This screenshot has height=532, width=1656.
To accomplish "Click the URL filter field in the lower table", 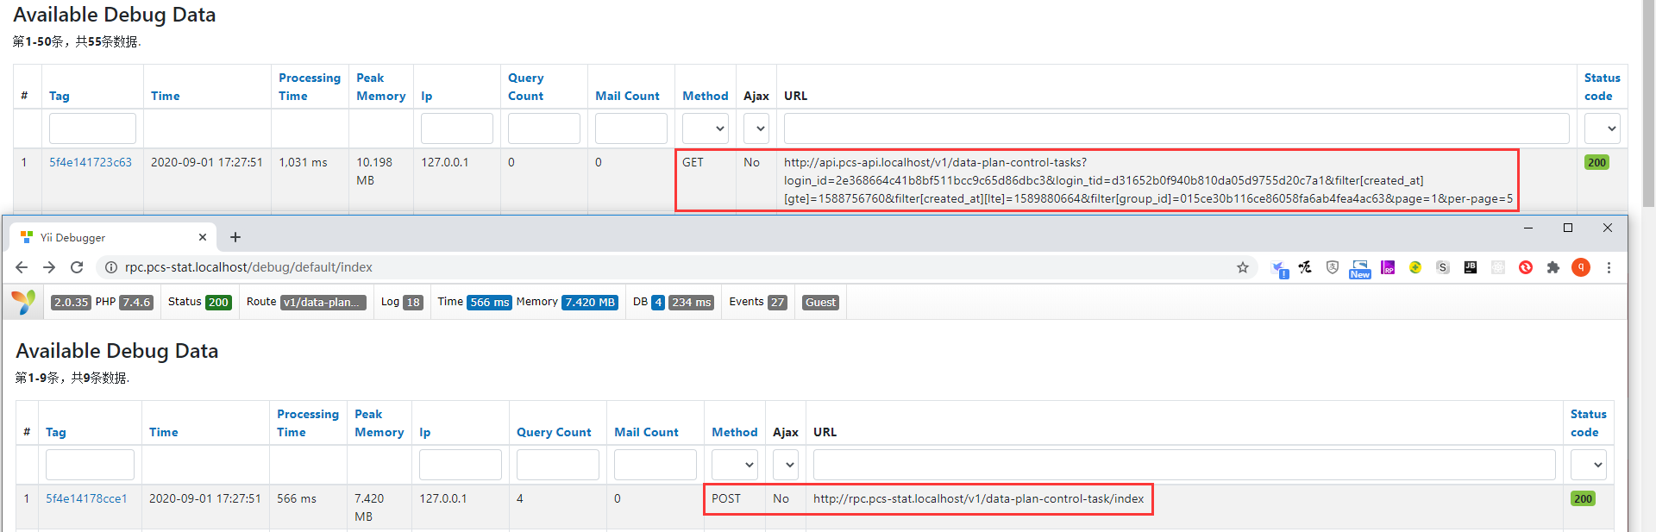I will coord(1184,465).
